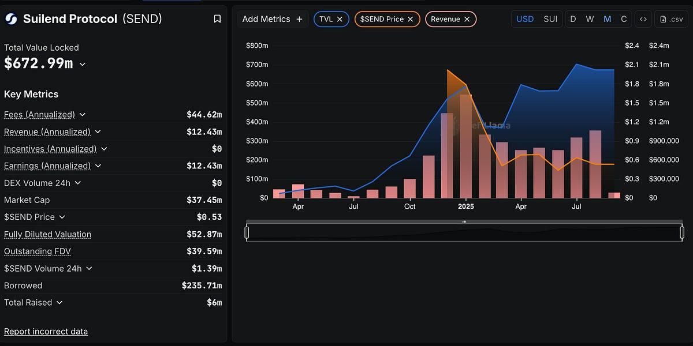Expand the DEX Volume 24h row
693x346 pixels.
(78, 183)
